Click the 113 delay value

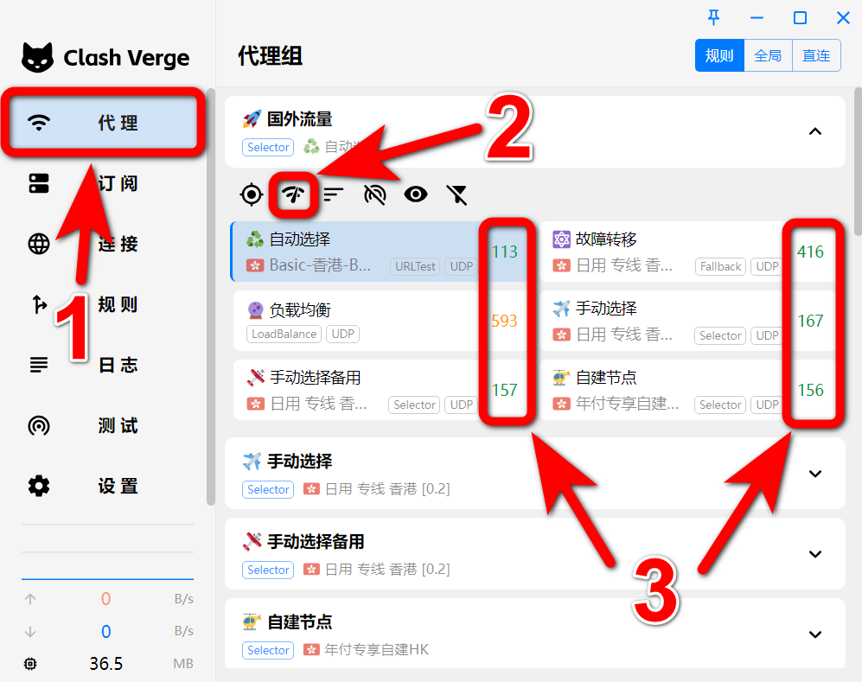pyautogui.click(x=505, y=252)
